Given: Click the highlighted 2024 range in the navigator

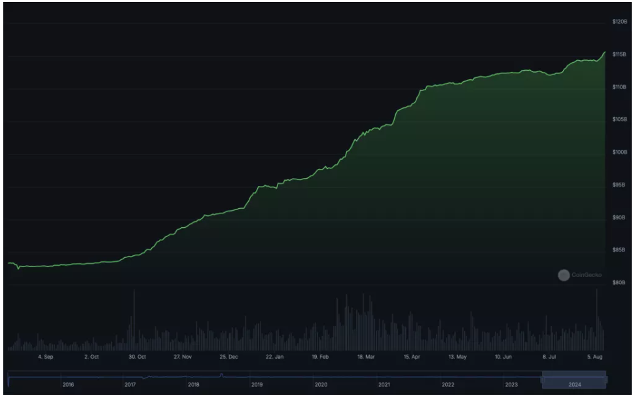Looking at the screenshot, I should coord(574,378).
